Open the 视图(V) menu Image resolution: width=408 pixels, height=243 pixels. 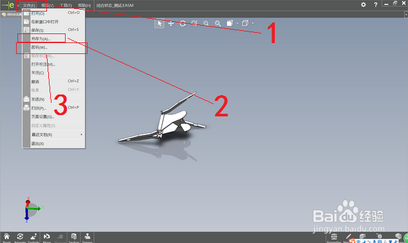point(48,5)
